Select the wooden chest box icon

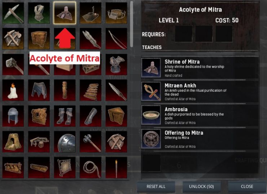point(39,39)
